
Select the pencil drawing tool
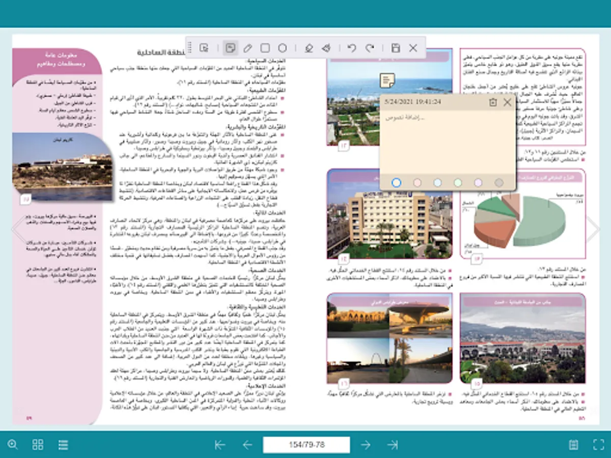tap(247, 48)
